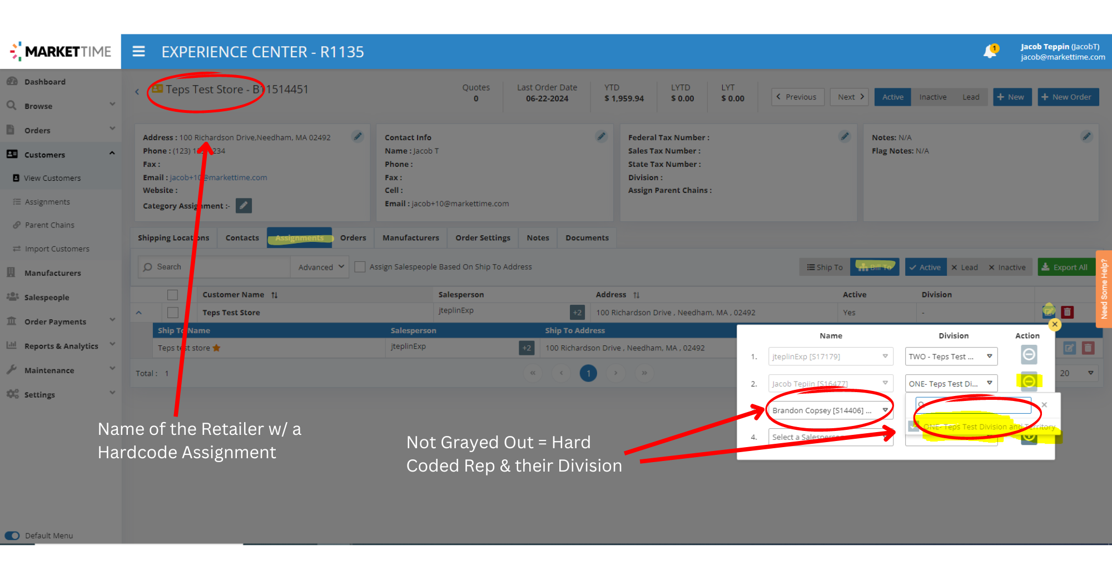The width and height of the screenshot is (1112, 565).
Task: Collapse the Teps Test Store row
Action: pos(139,313)
